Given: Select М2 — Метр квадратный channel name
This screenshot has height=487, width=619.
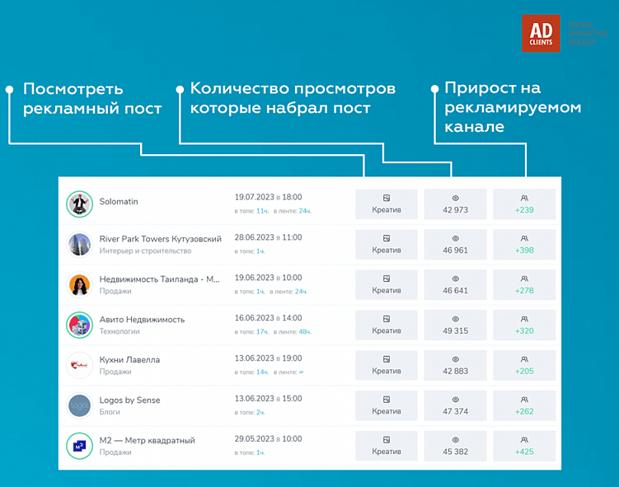Looking at the screenshot, I should point(148,440).
